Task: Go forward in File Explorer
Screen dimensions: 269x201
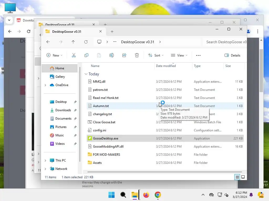Action: 61,42
